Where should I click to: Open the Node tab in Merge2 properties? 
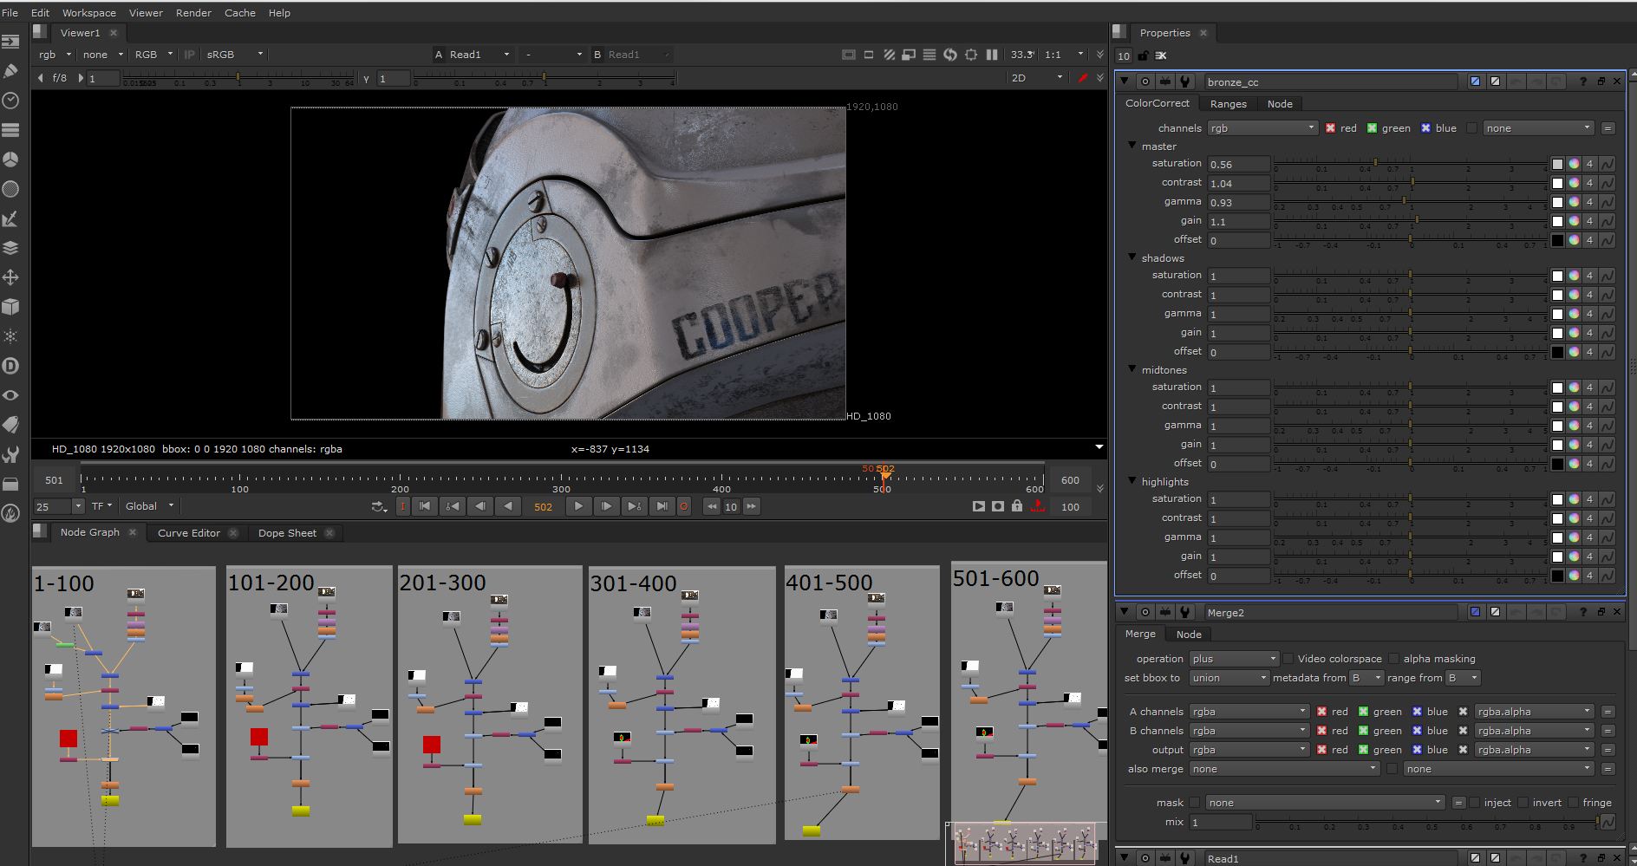click(x=1189, y=635)
